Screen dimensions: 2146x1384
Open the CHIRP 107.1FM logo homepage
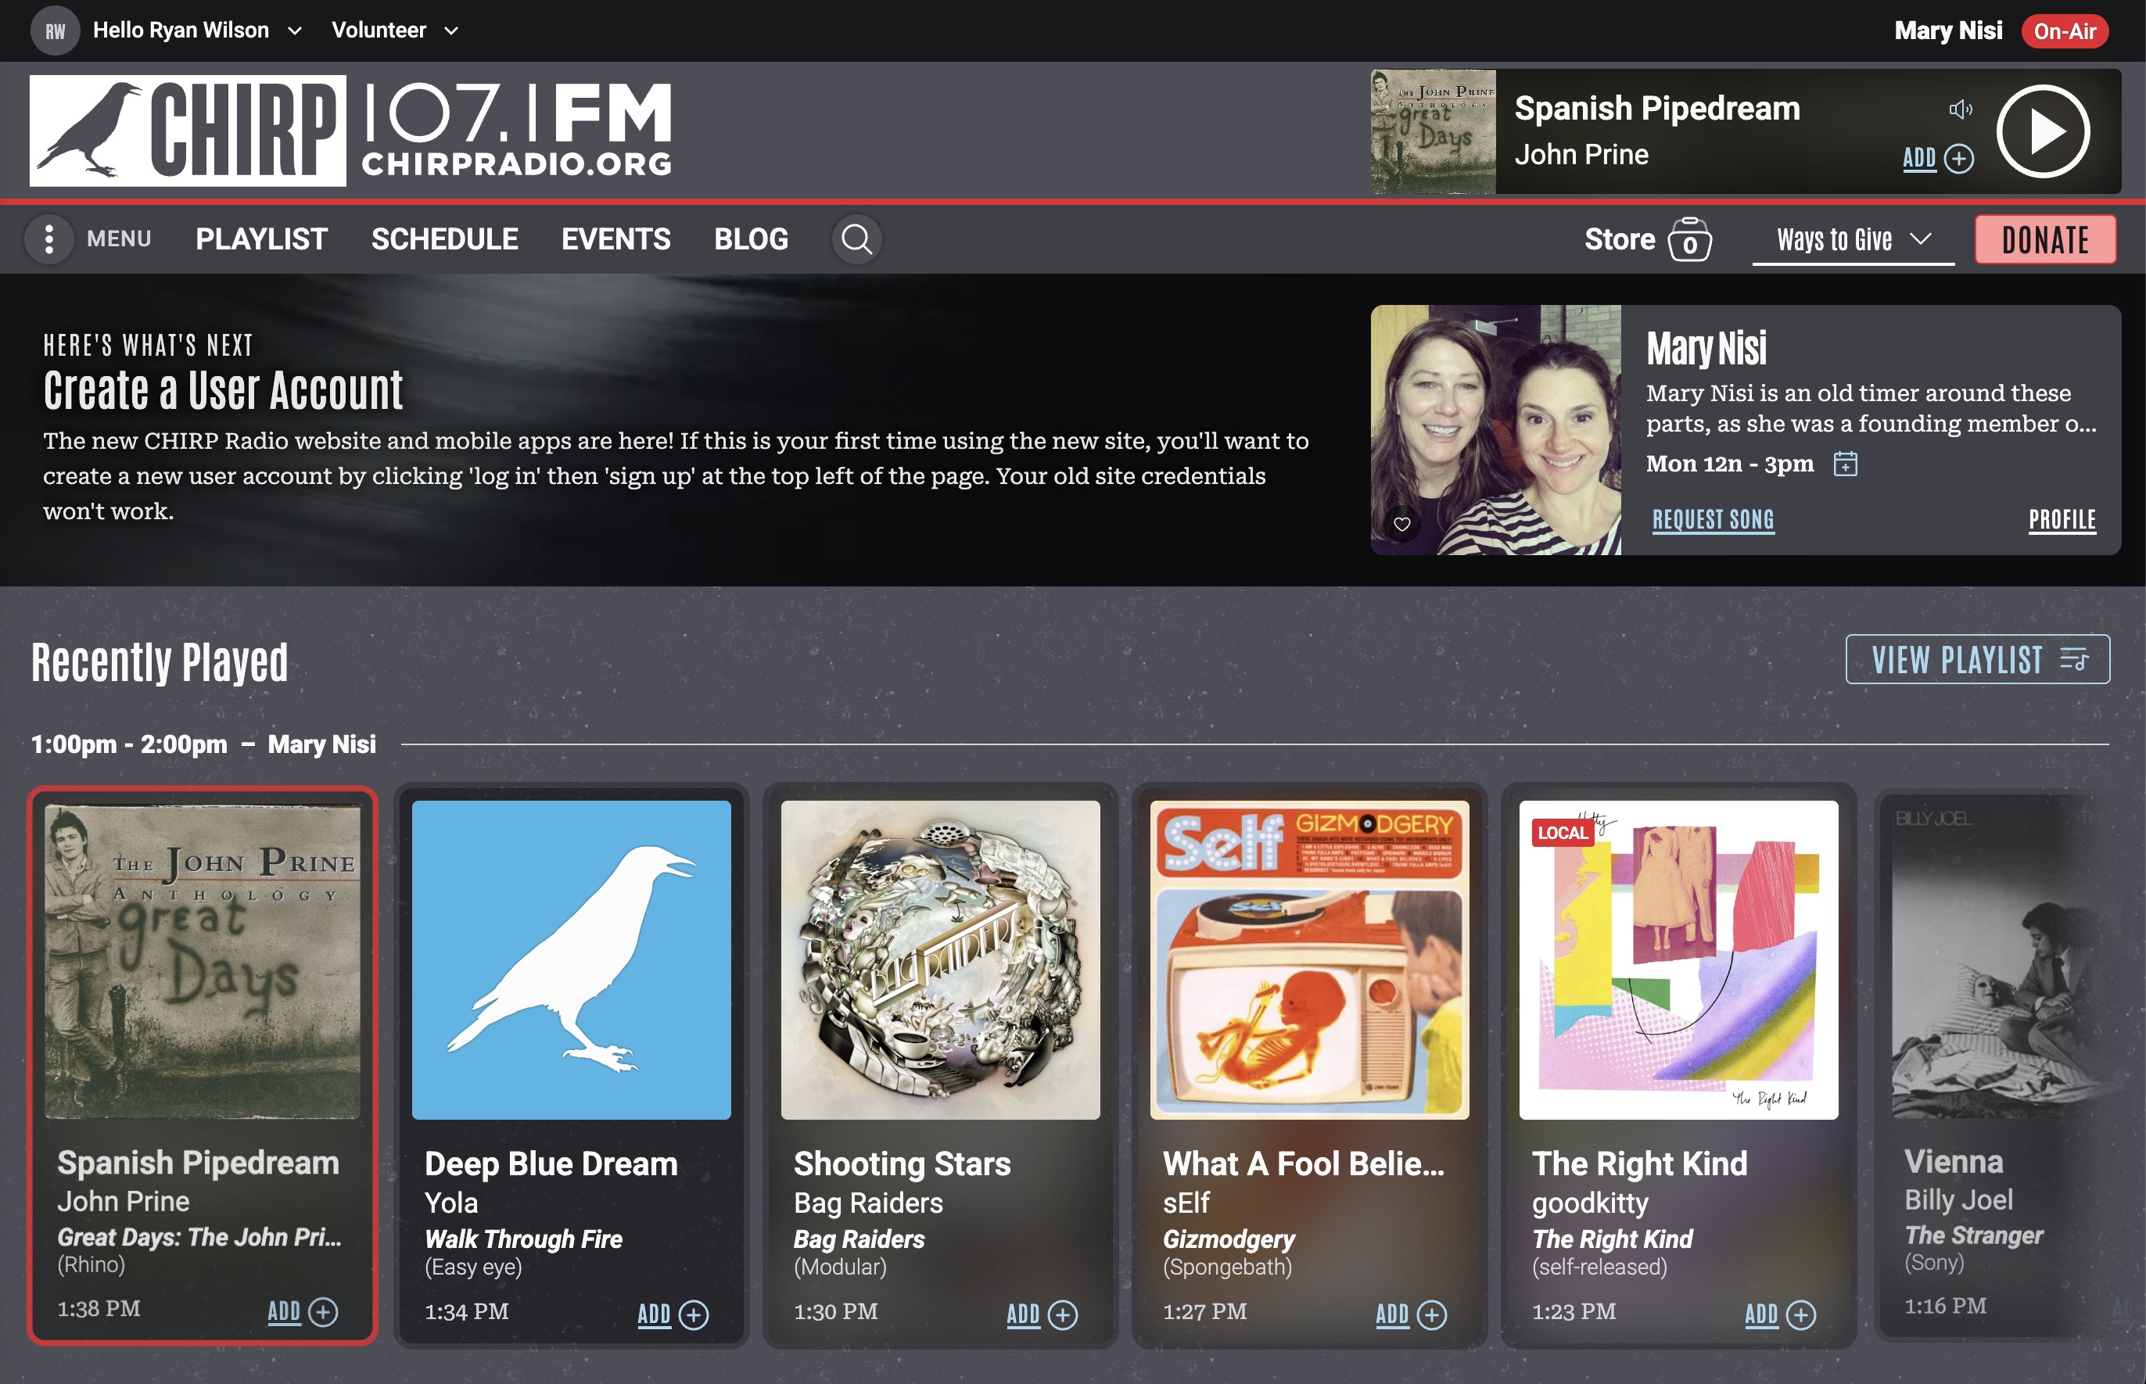click(351, 131)
